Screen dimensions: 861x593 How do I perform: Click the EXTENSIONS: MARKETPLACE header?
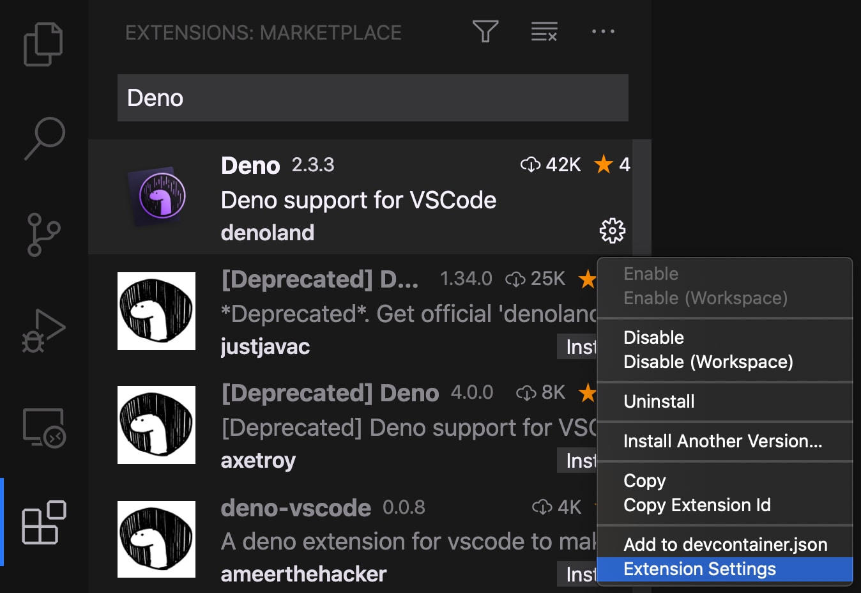coord(263,32)
